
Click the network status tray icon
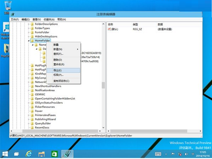[x=180, y=154]
